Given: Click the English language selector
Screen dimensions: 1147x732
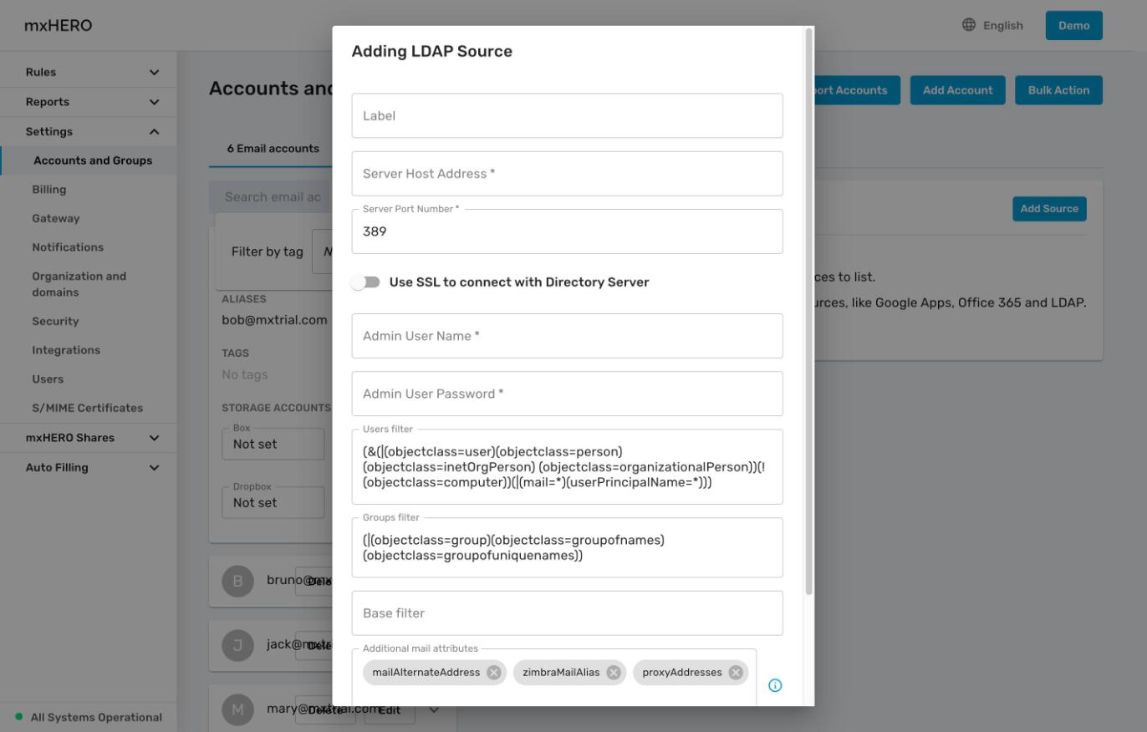Looking at the screenshot, I should (x=992, y=25).
